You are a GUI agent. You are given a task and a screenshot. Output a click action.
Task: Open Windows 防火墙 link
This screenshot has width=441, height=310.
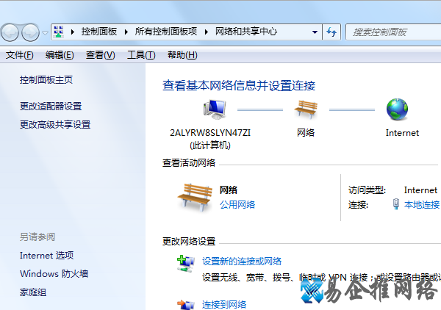coord(54,274)
